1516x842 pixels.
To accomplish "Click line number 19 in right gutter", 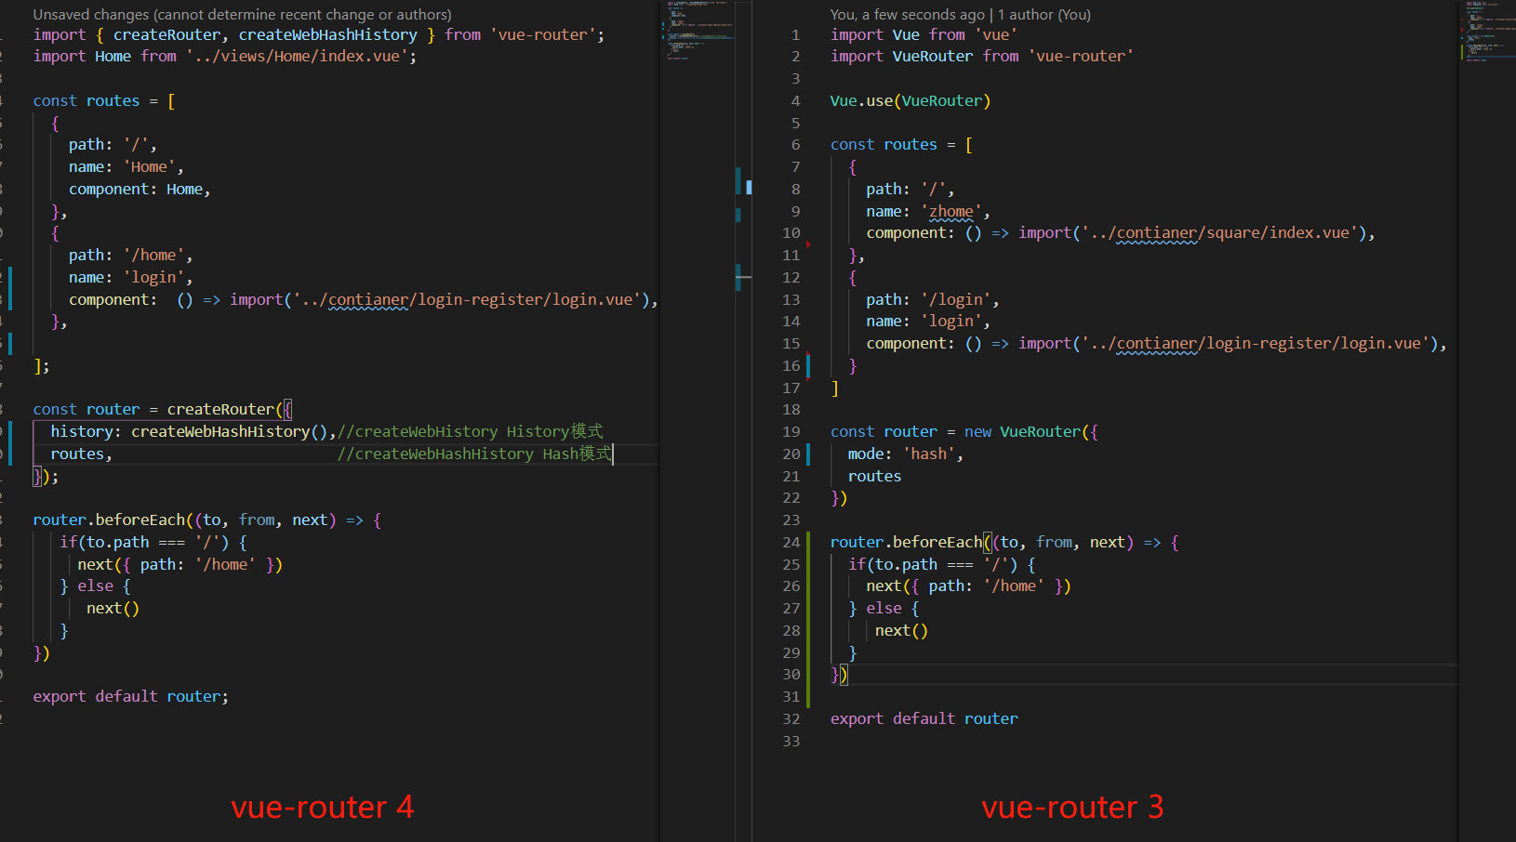I will point(791,432).
